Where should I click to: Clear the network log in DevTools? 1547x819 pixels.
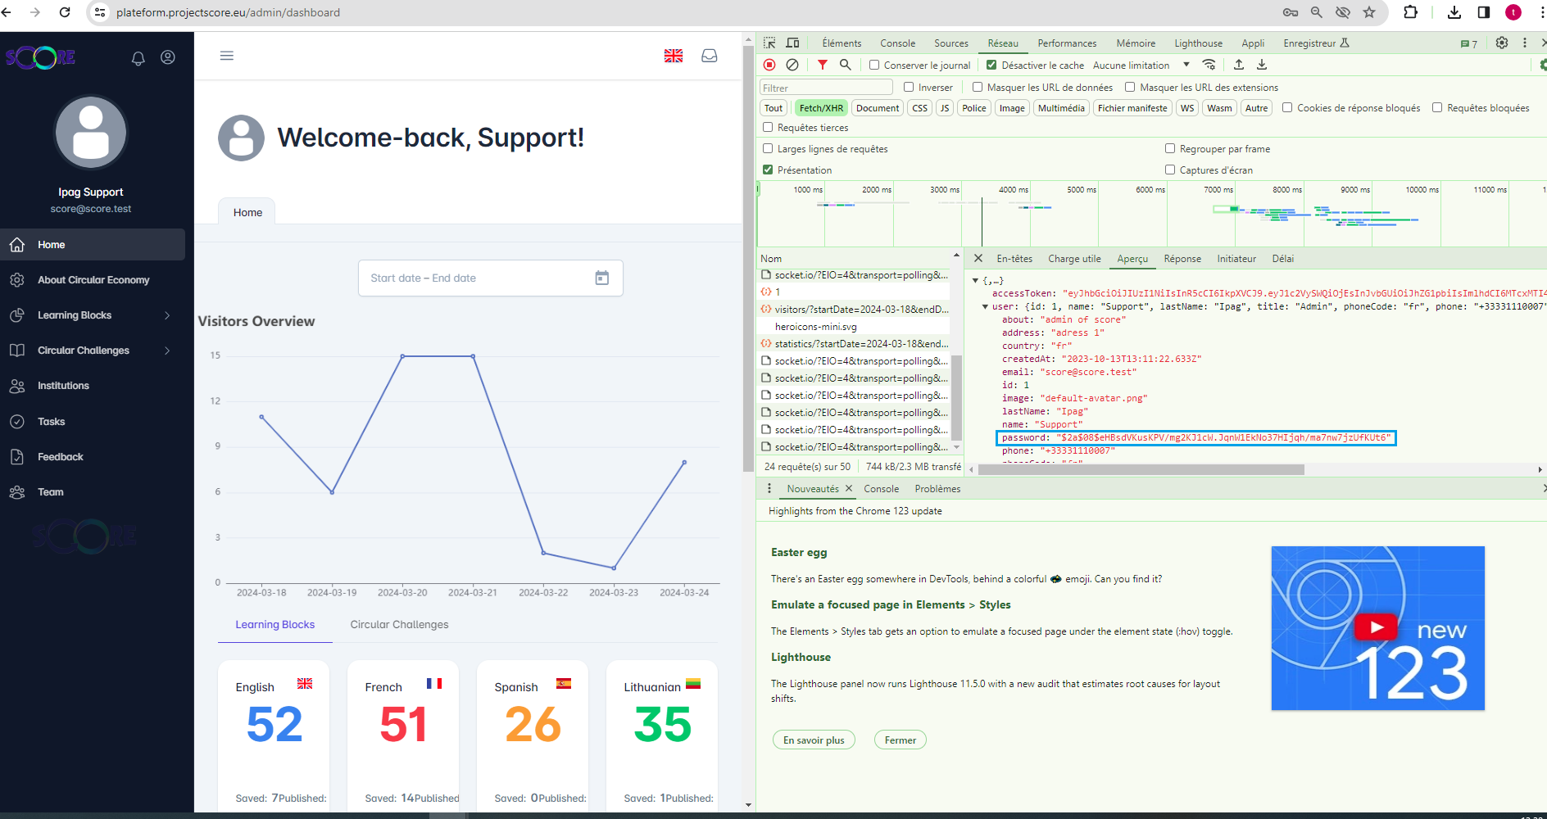point(792,65)
